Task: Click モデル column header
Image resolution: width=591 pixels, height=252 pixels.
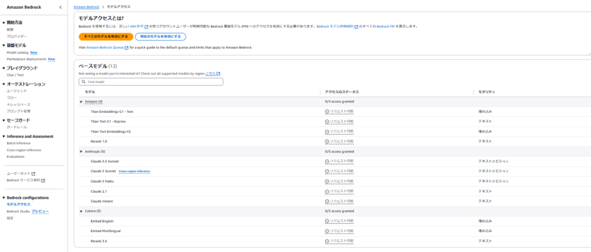Action: tap(90, 92)
